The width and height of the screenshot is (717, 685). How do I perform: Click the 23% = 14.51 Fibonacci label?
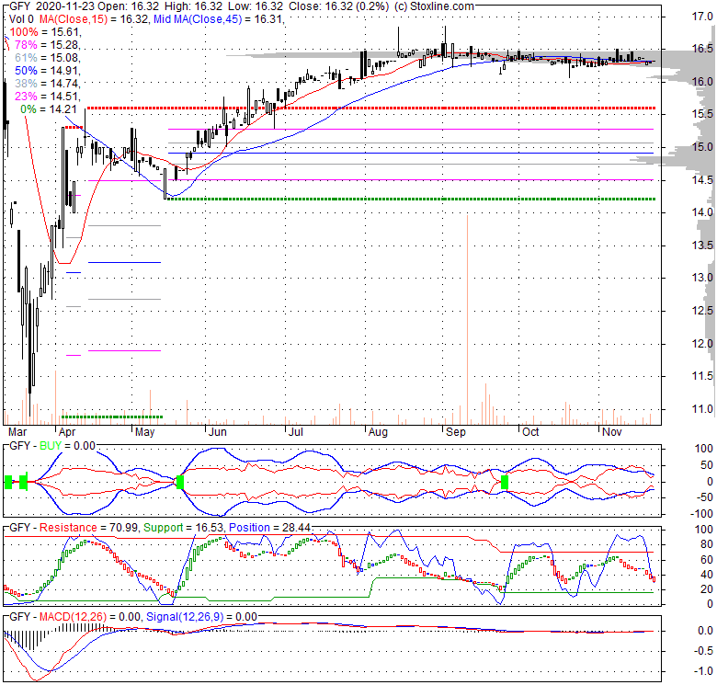click(x=48, y=96)
